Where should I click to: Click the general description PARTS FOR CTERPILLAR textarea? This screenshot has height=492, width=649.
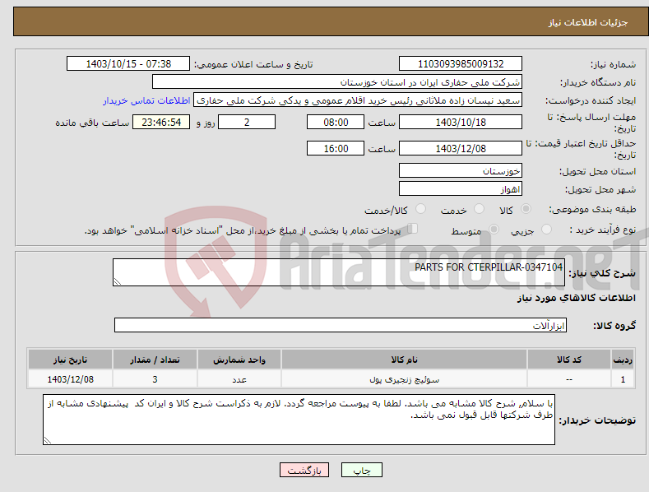[339, 272]
